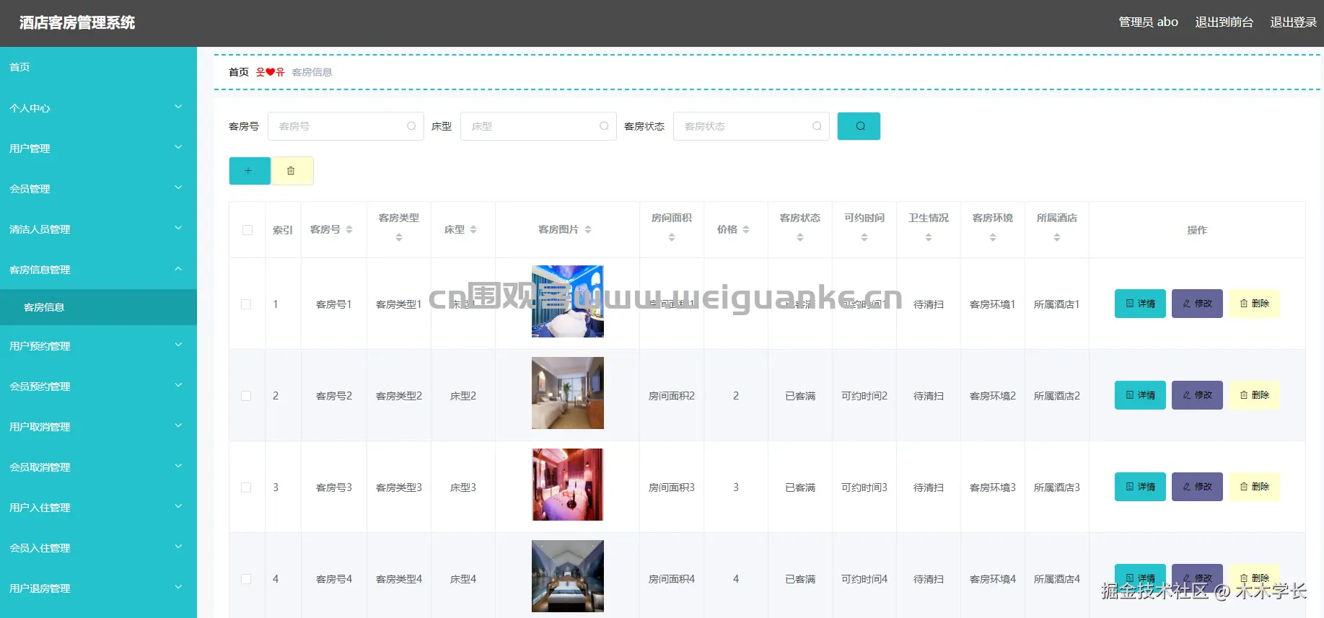
Task: Click 删除 for 客房号2
Action: tap(1254, 395)
